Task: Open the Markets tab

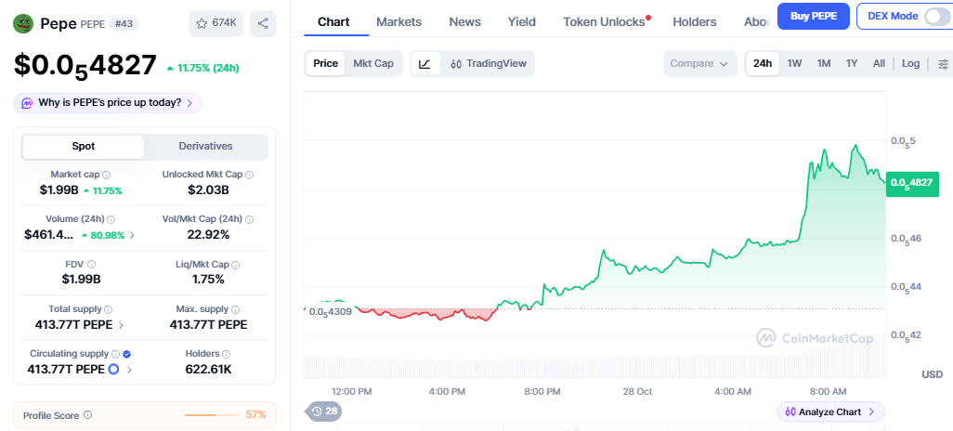Action: click(398, 22)
